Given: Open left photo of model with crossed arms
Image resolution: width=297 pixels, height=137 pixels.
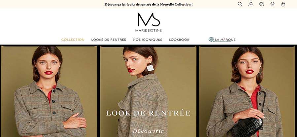Looking at the screenshot, I should (49, 91).
